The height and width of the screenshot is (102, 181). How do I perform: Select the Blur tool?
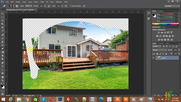[3, 56]
